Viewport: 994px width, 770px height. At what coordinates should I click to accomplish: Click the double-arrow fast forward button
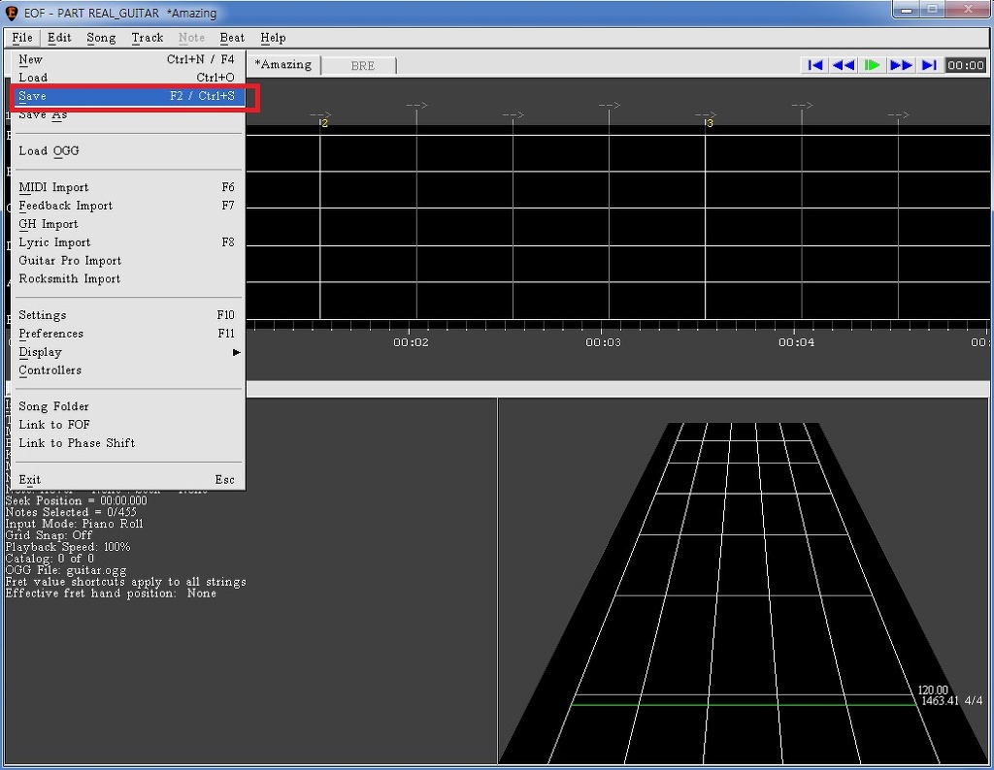901,65
